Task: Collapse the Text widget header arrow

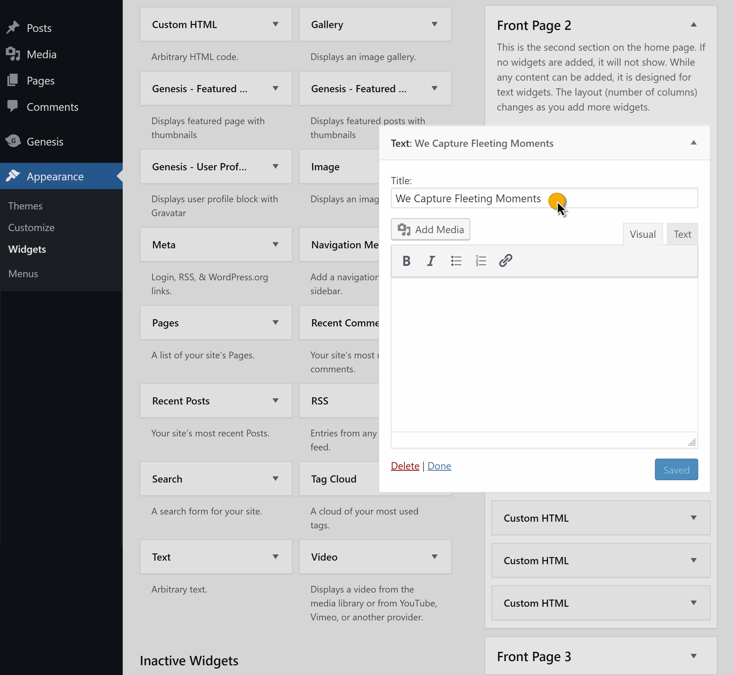Action: pyautogui.click(x=693, y=143)
